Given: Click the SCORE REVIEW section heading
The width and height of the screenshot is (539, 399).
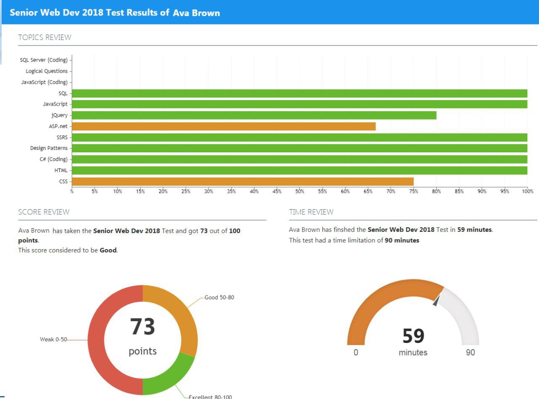Looking at the screenshot, I should (x=43, y=212).
